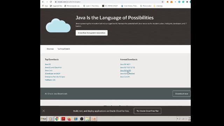Open Java SE under Top Downloads
The width and height of the screenshot is (224, 126).
tap(48, 64)
